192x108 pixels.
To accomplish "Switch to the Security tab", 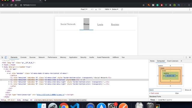I will 83,57.
